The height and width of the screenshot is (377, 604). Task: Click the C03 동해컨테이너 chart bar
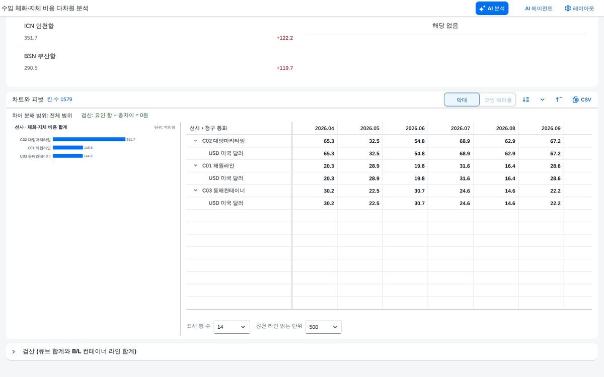pyautogui.click(x=68, y=156)
